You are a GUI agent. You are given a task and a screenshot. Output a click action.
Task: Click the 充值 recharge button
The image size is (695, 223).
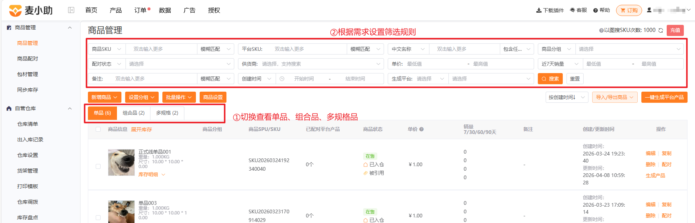pos(675,30)
